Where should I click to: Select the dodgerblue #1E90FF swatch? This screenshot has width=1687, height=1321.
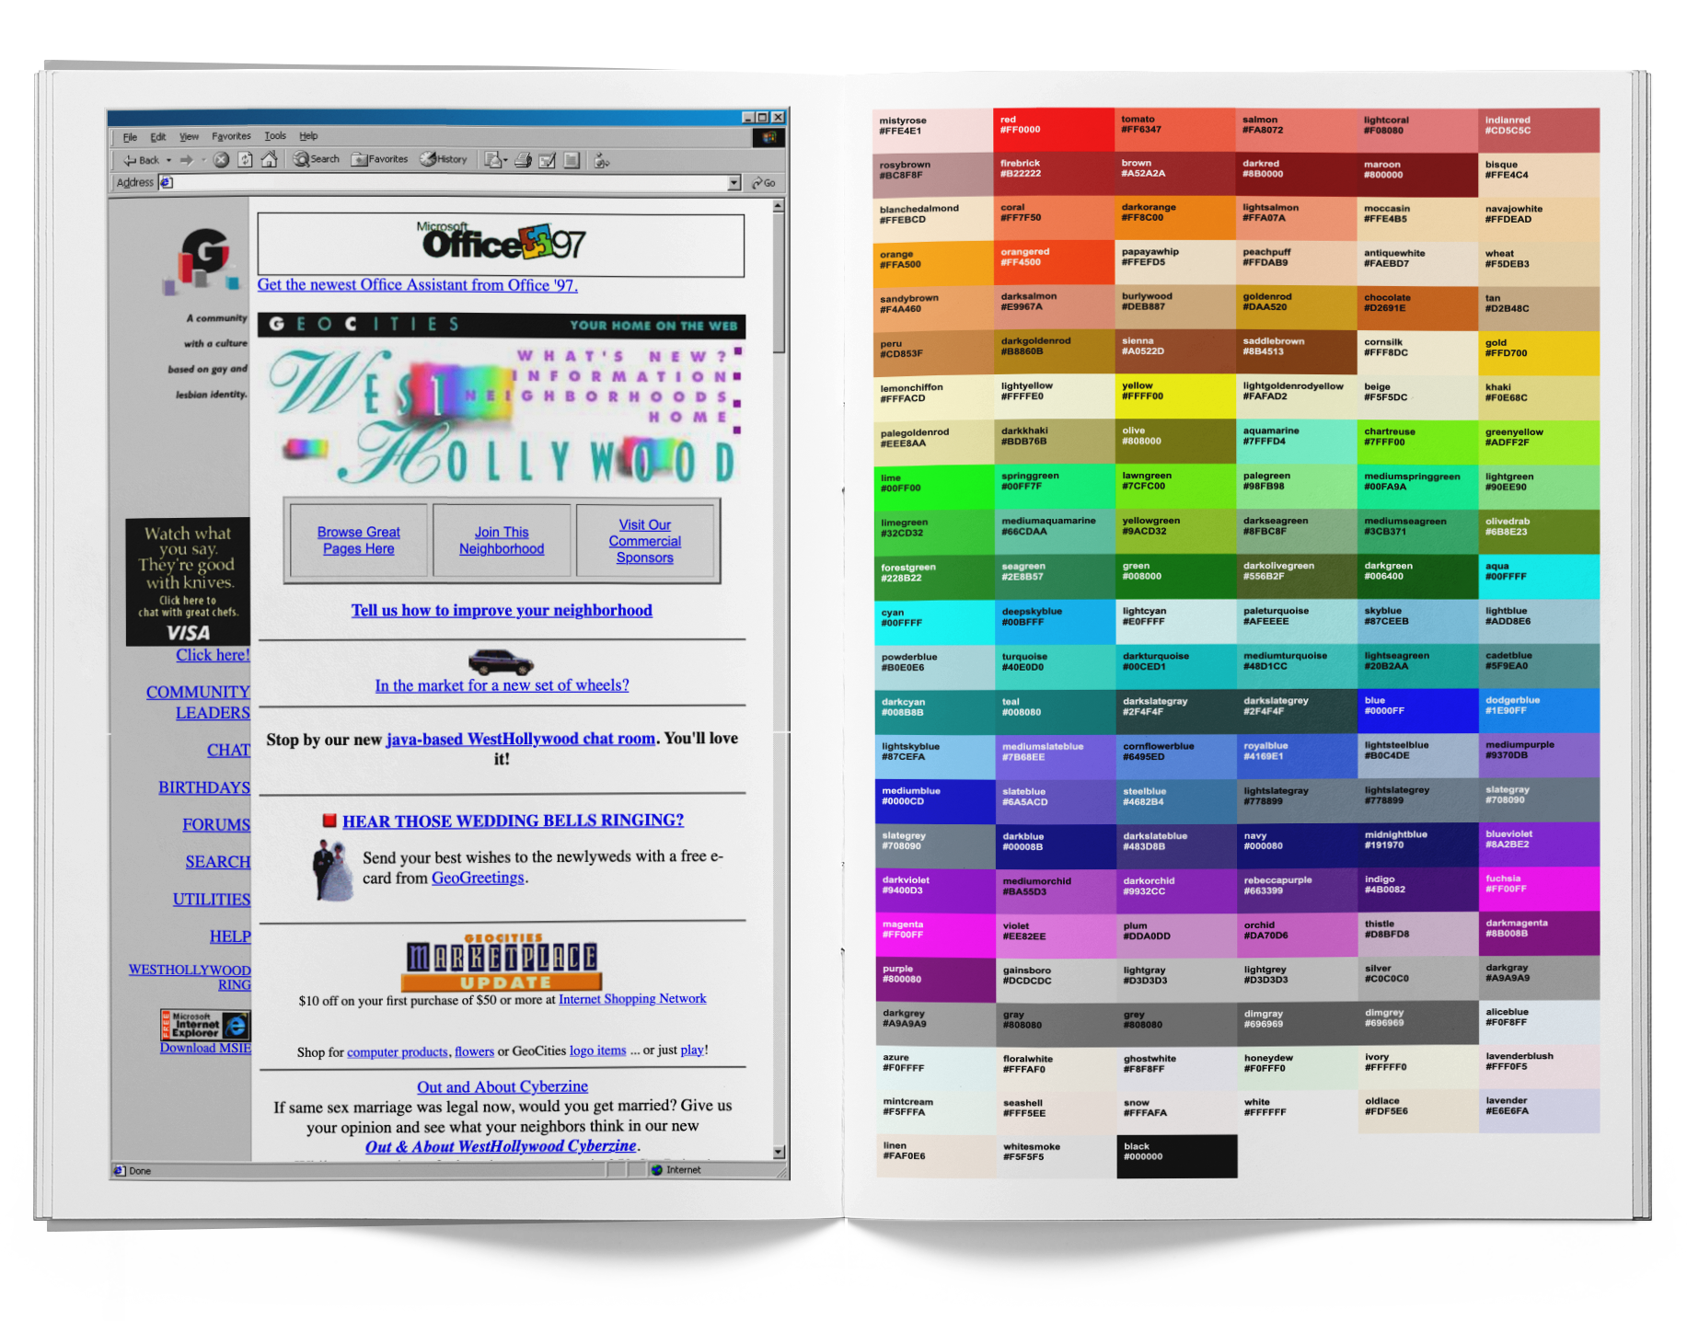tap(1539, 710)
